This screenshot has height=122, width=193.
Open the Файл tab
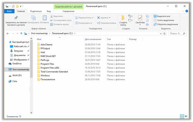click(x=9, y=11)
